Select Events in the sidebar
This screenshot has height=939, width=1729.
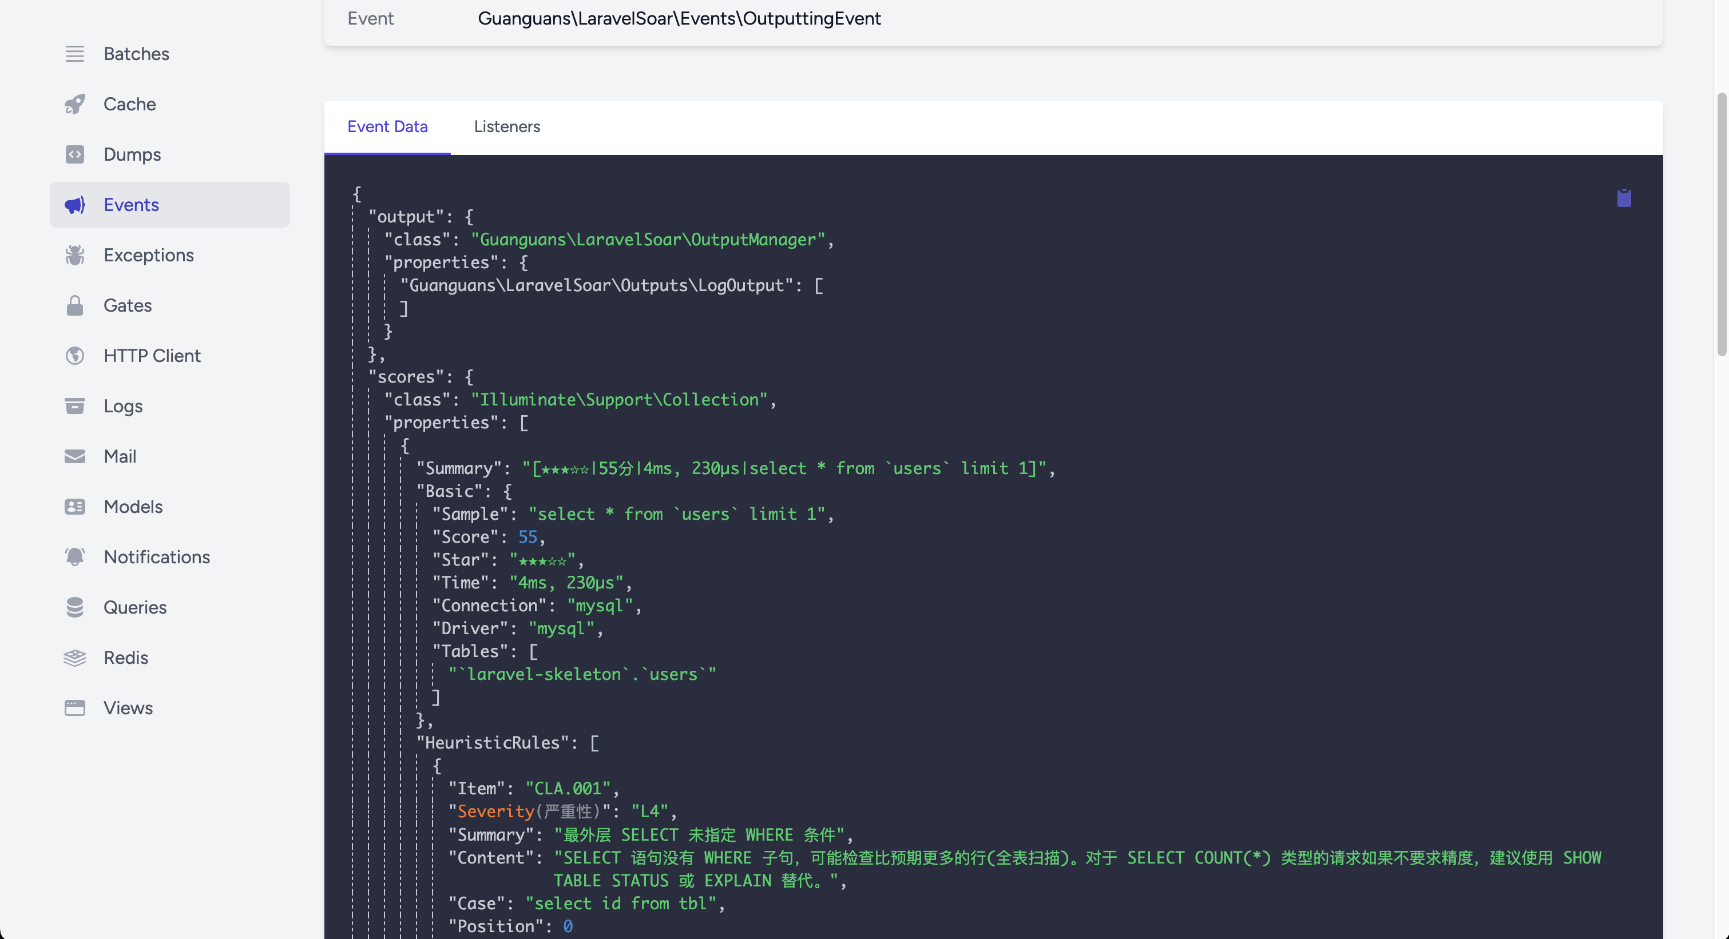131,205
